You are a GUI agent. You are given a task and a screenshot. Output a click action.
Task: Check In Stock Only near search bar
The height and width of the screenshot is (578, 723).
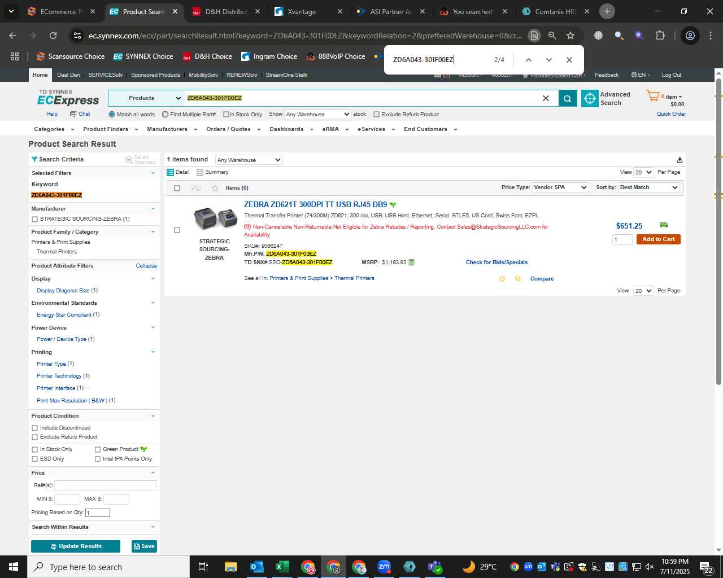coord(226,115)
